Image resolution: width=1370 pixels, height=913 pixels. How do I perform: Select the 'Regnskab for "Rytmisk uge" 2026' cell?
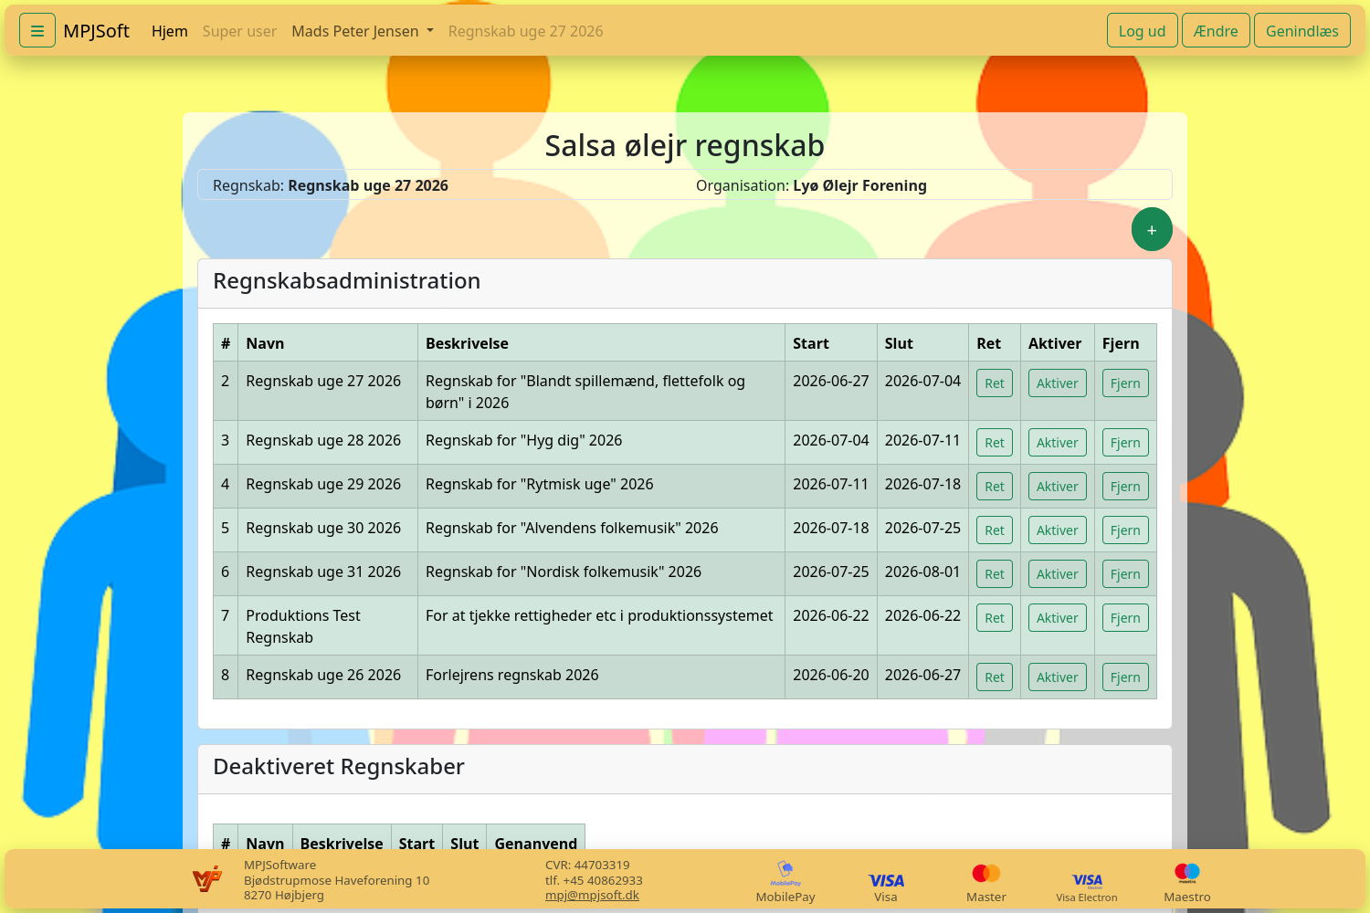[601, 486]
